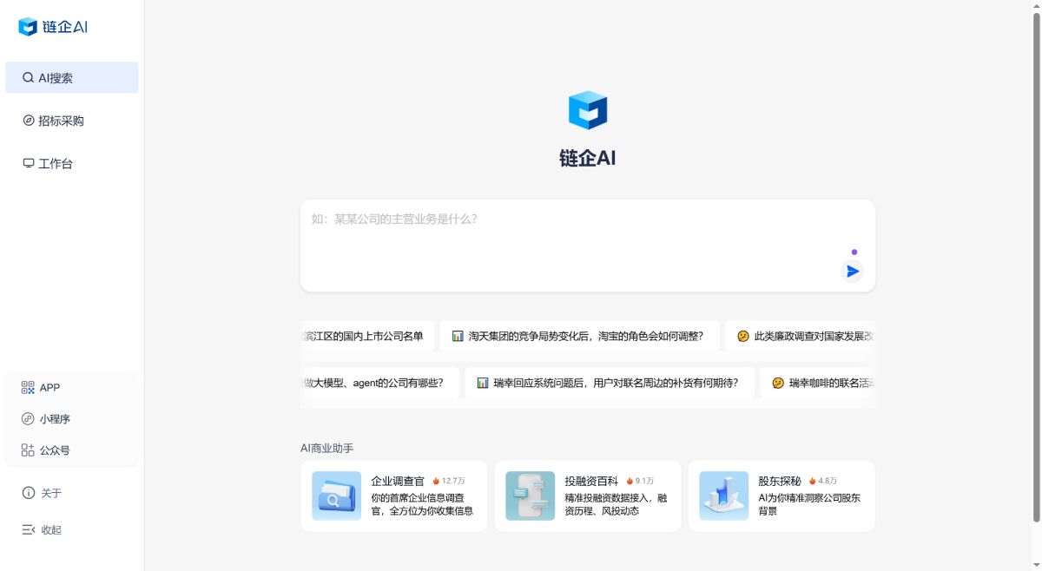
Task: Open 关于 via the info icon
Action: tap(27, 493)
